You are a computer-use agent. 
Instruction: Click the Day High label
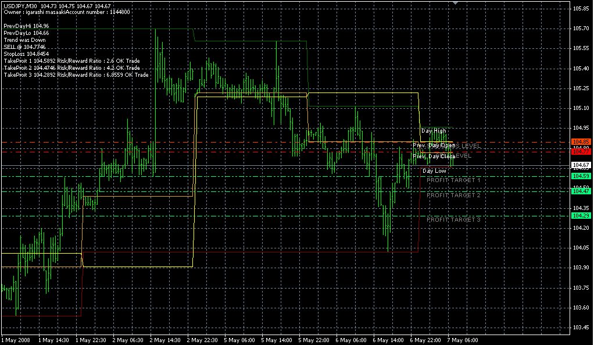[434, 131]
